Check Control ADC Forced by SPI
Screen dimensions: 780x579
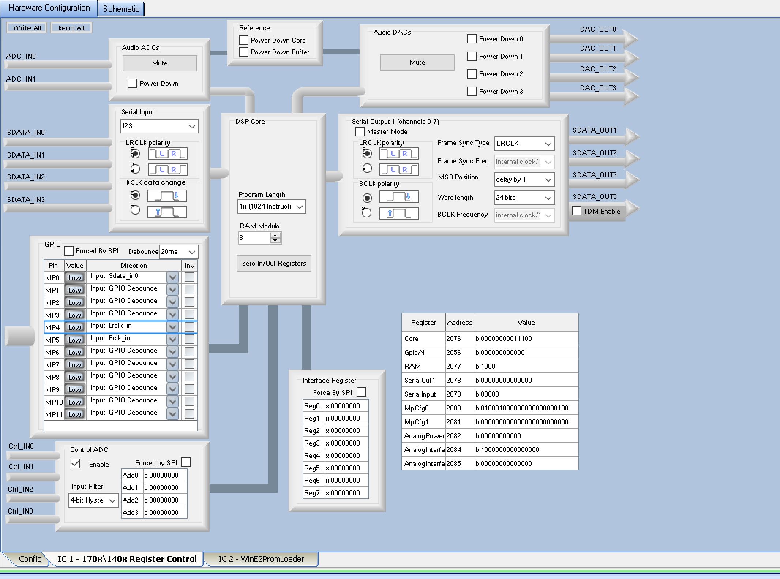(186, 462)
